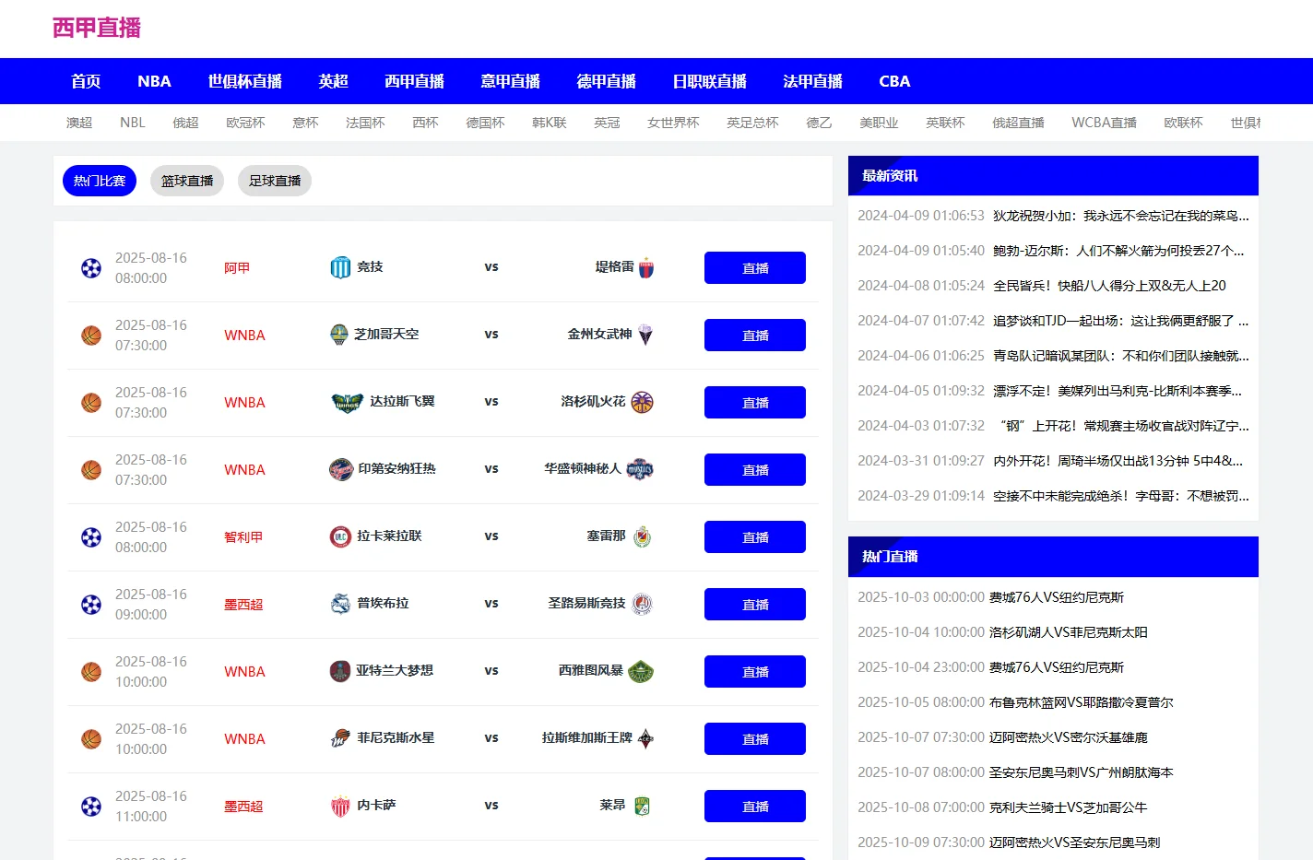The height and width of the screenshot is (860, 1313).
Task: Open NBL in the secondary nav
Action: [x=133, y=123]
